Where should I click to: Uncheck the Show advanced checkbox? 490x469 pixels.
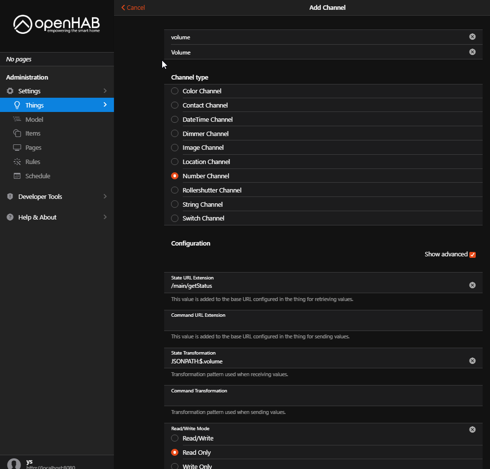coord(472,254)
